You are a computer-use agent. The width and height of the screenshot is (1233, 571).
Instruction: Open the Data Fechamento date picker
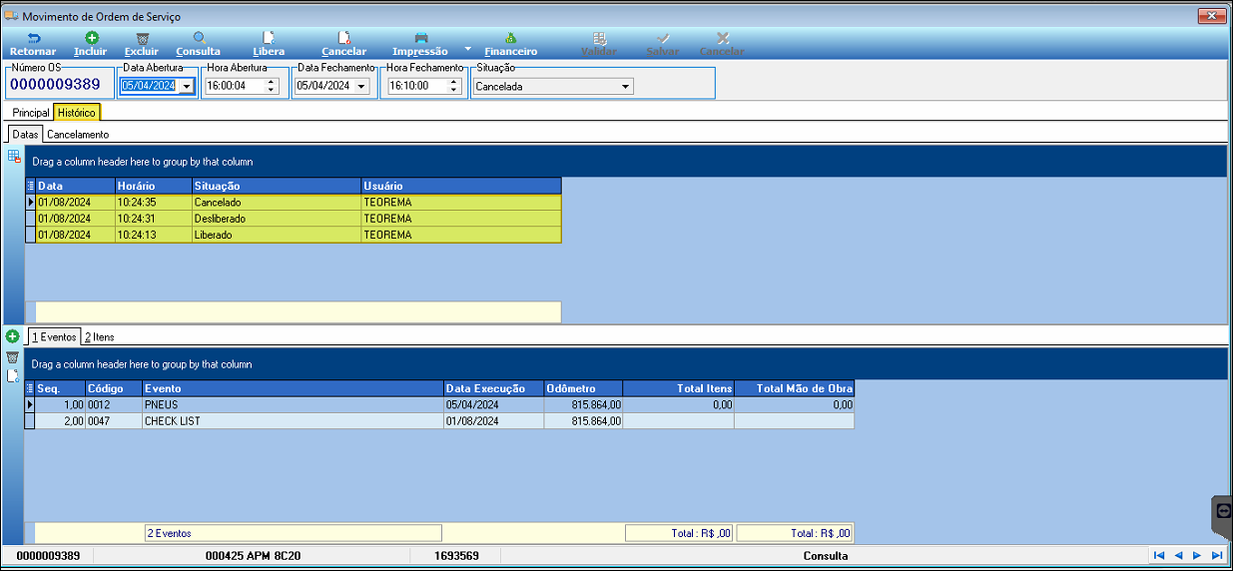click(x=361, y=86)
